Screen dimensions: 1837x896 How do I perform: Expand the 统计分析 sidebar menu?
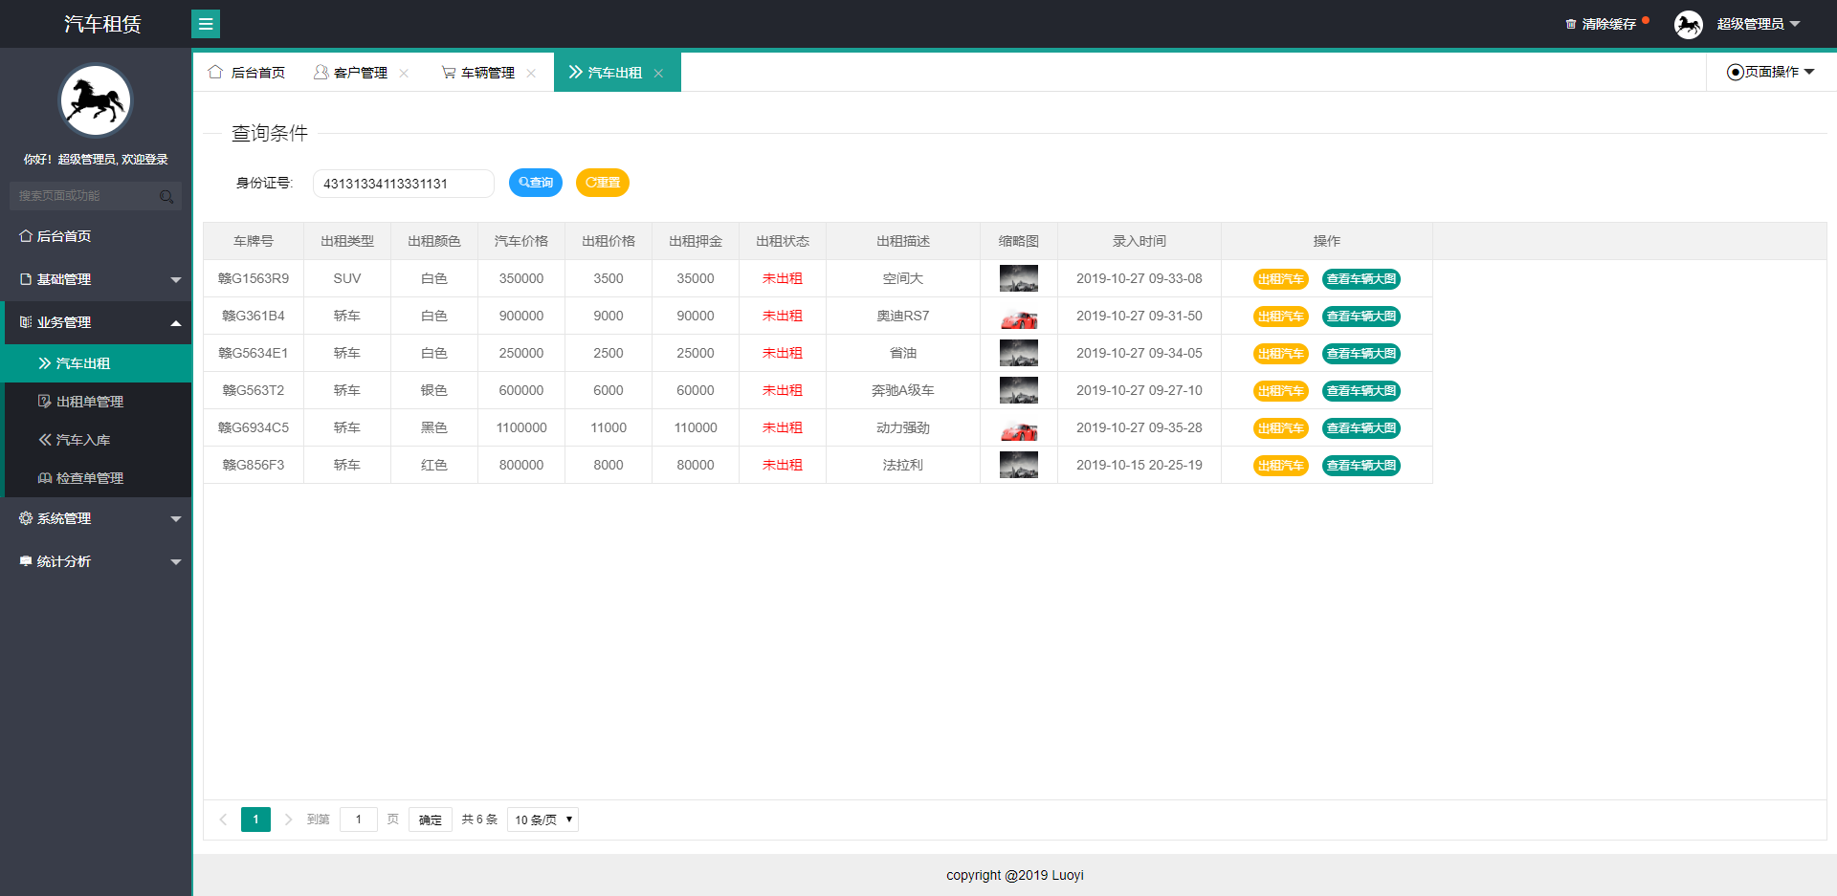tap(96, 561)
